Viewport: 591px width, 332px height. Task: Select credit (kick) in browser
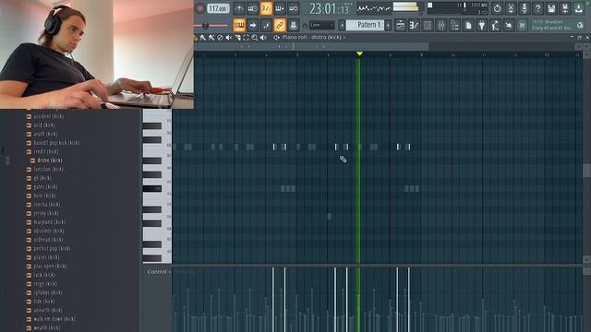pyautogui.click(x=46, y=151)
